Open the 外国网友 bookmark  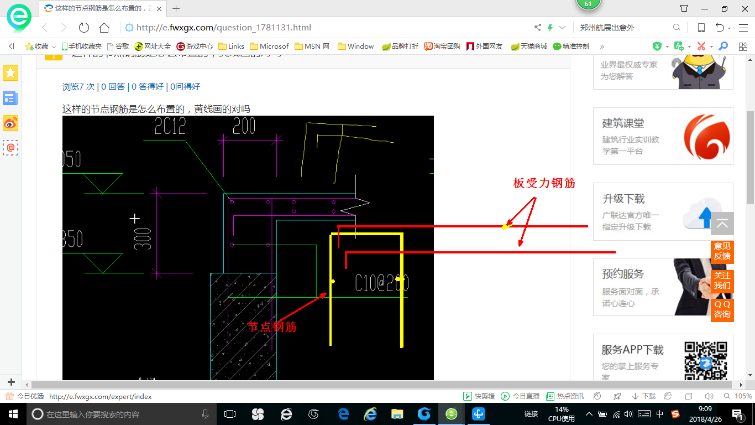(485, 46)
